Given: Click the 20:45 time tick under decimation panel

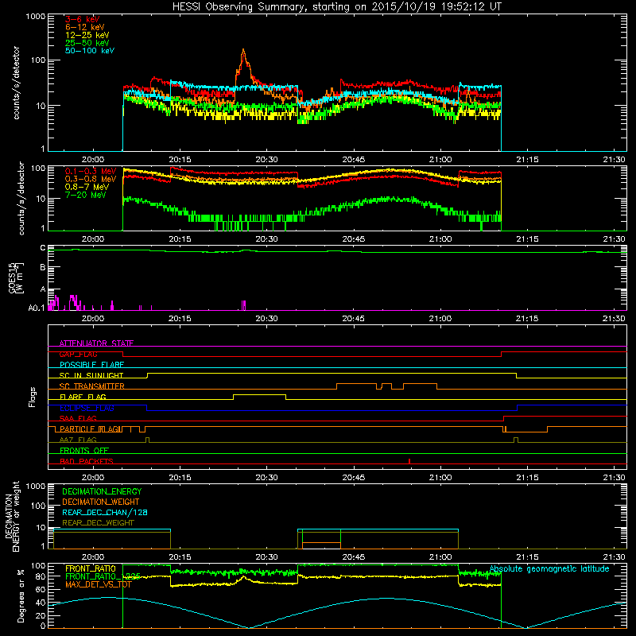Looking at the screenshot, I should click(353, 557).
